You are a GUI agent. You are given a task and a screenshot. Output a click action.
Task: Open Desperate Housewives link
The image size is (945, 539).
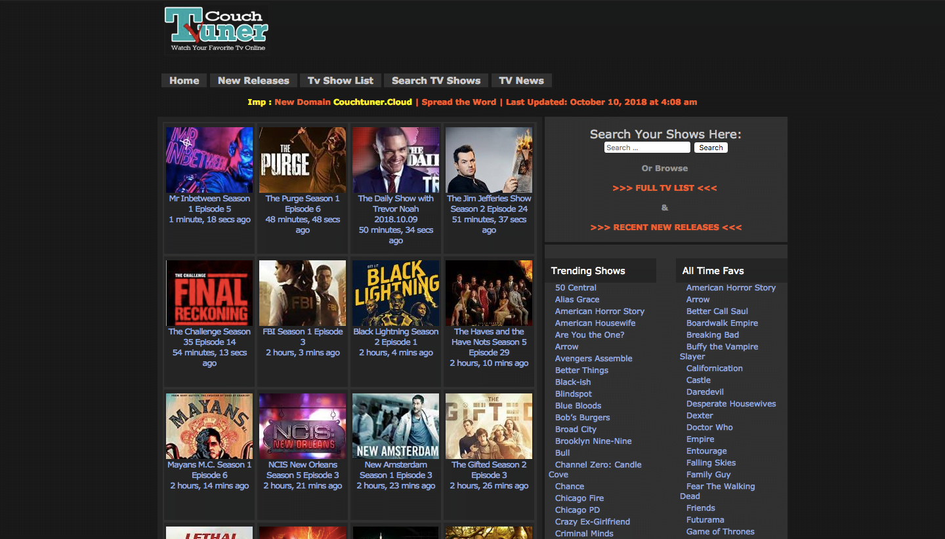(731, 404)
